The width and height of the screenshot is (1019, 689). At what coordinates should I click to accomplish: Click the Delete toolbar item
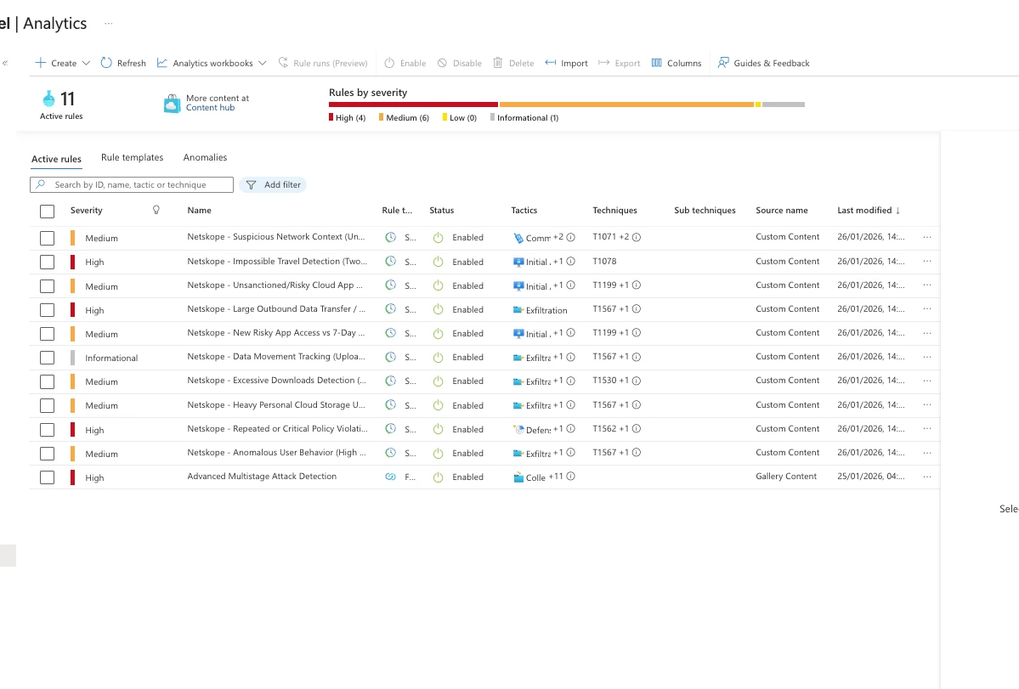[513, 63]
